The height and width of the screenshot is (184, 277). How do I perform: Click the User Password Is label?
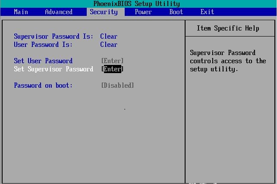43,45
